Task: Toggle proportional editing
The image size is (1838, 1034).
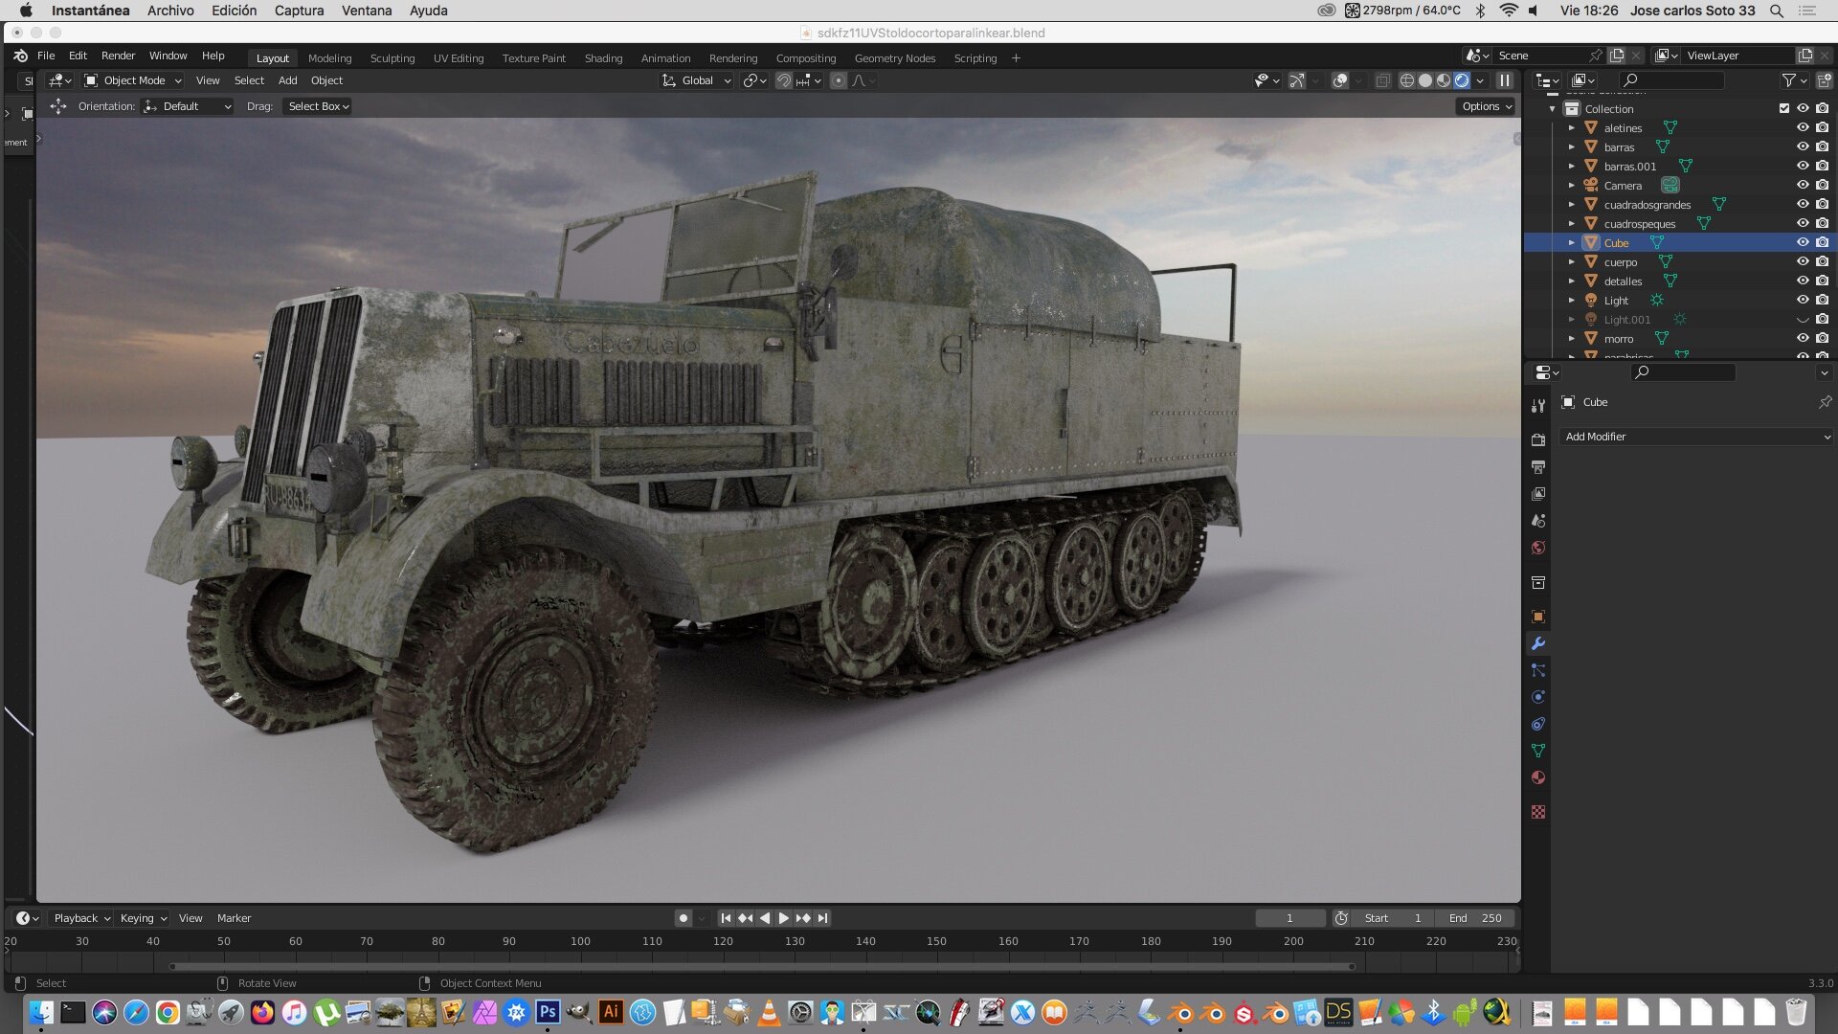Action: (x=839, y=80)
